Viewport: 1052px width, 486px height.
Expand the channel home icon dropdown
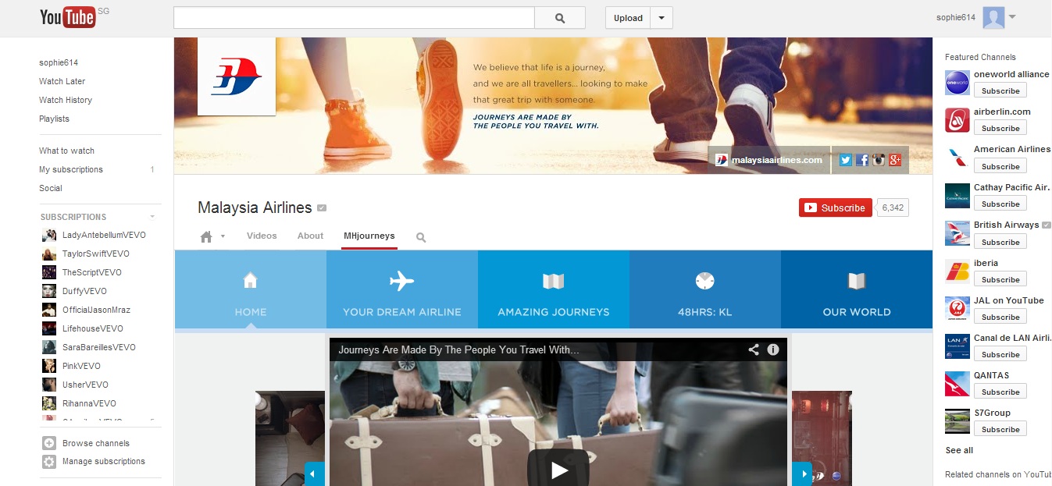tap(223, 236)
